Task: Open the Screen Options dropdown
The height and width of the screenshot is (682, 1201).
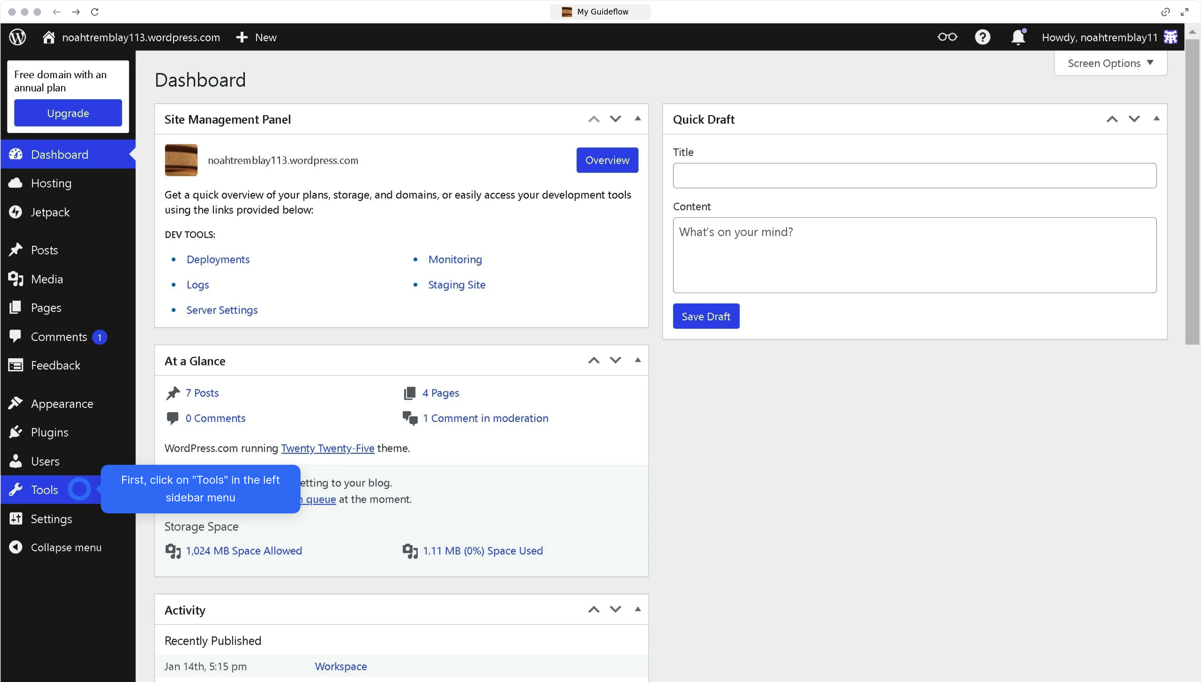Action: pyautogui.click(x=1110, y=63)
